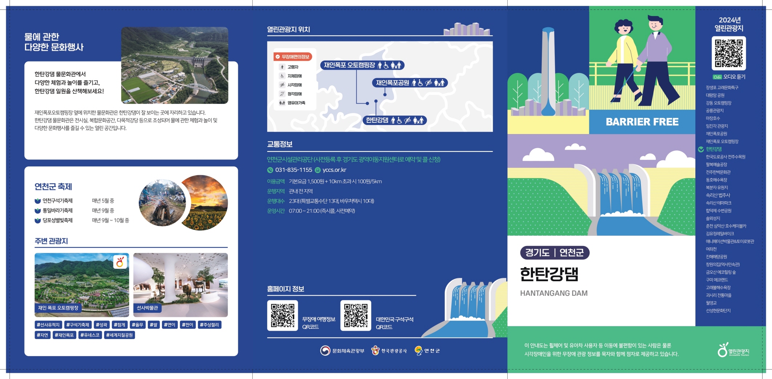Click the #선사유적지 hashtag

coord(48,325)
